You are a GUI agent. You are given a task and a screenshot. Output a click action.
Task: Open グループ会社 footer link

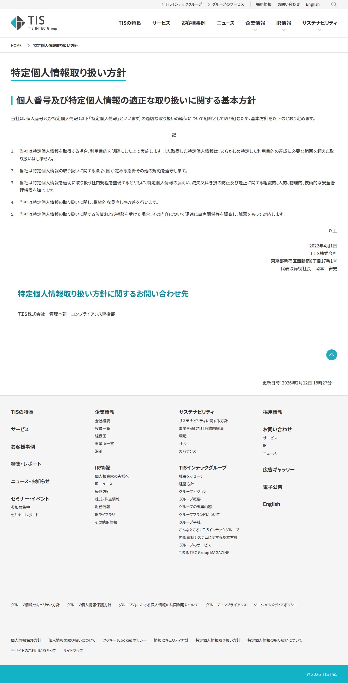190,522
